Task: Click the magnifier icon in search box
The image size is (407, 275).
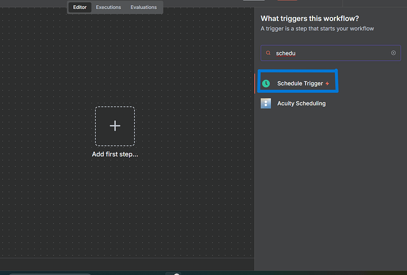Action: [x=268, y=53]
